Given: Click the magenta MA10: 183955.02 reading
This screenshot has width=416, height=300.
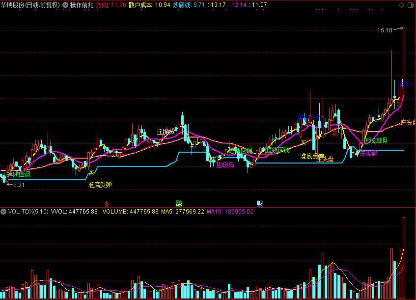Looking at the screenshot, I should point(230,212).
